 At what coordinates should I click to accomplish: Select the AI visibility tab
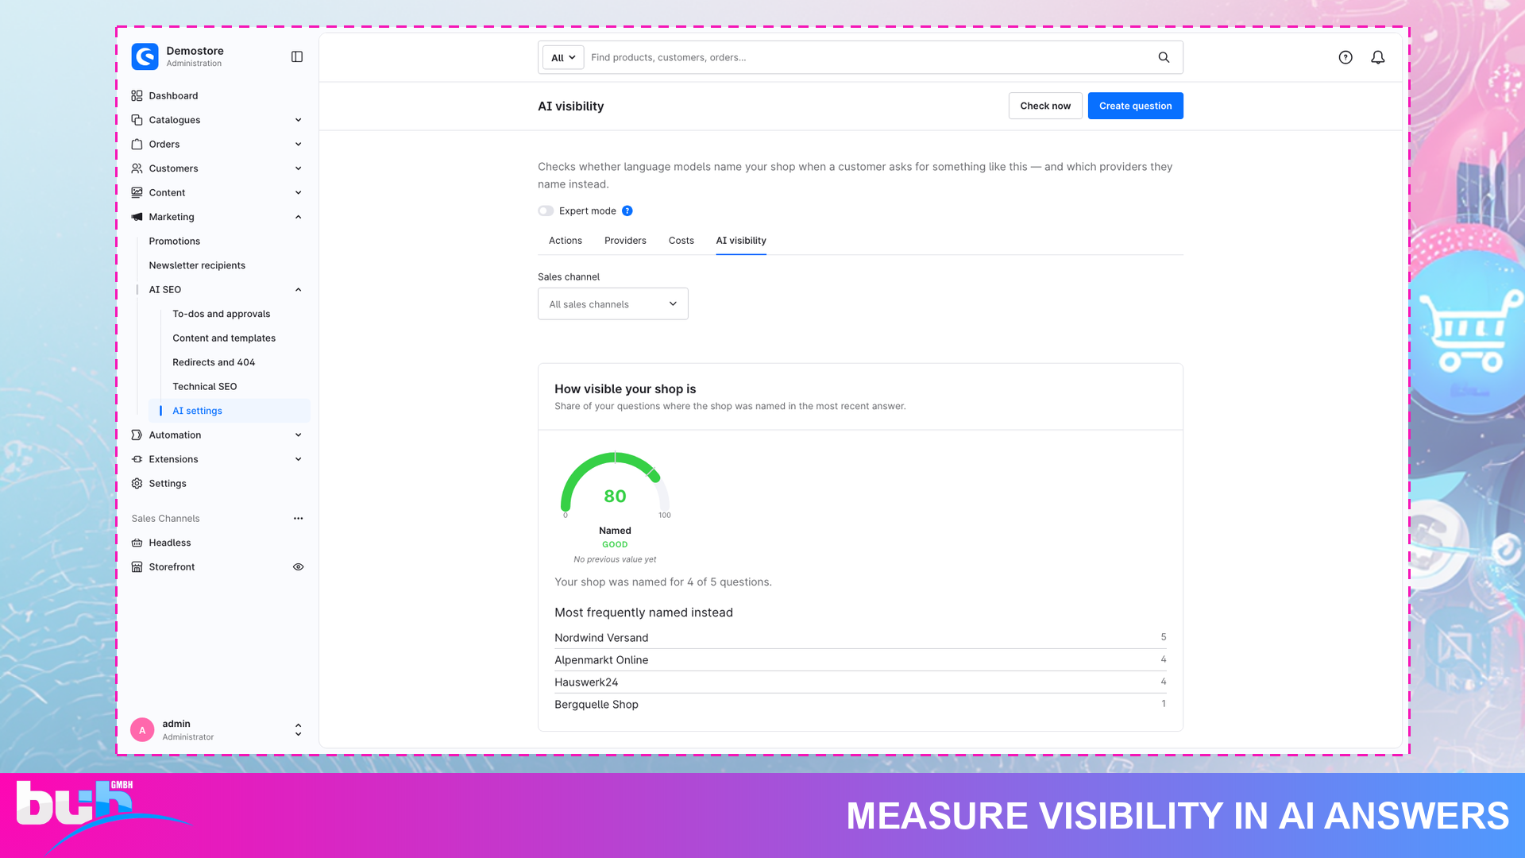741,241
